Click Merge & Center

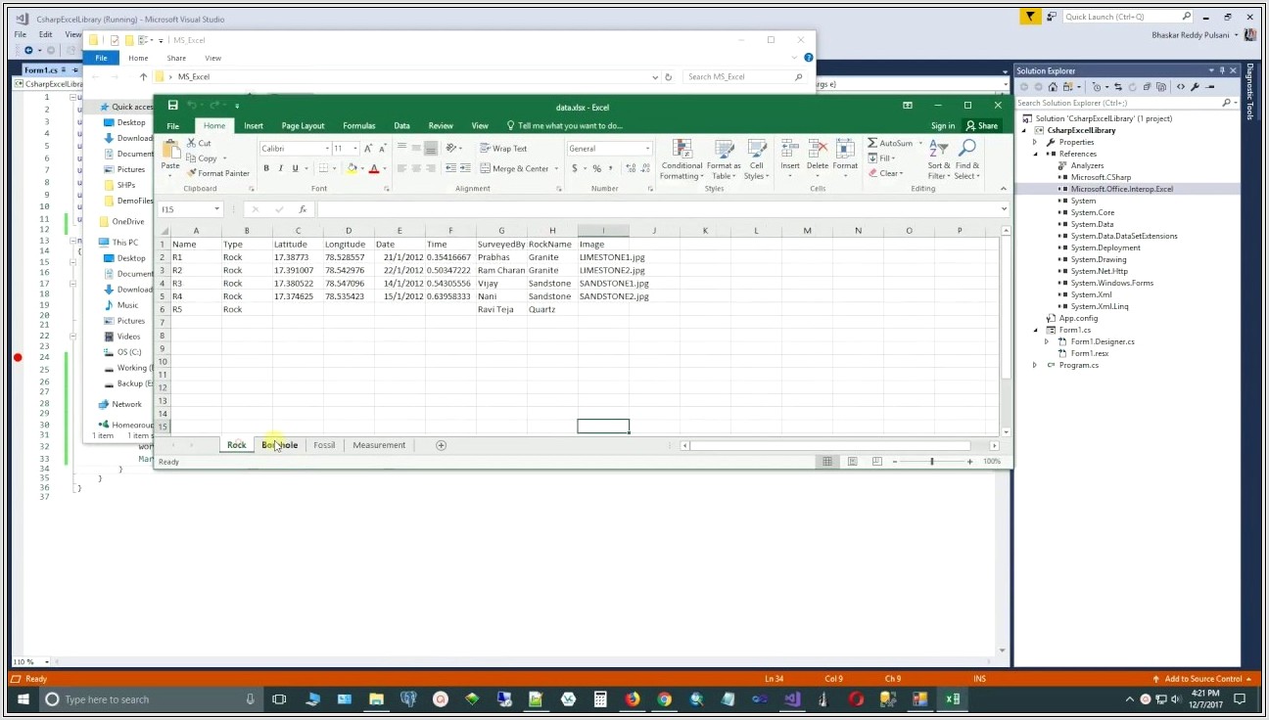pos(515,168)
